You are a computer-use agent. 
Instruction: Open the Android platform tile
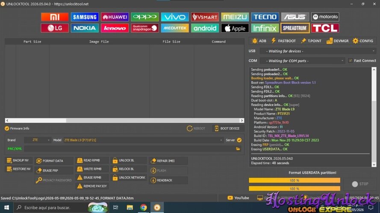tap(205, 28)
